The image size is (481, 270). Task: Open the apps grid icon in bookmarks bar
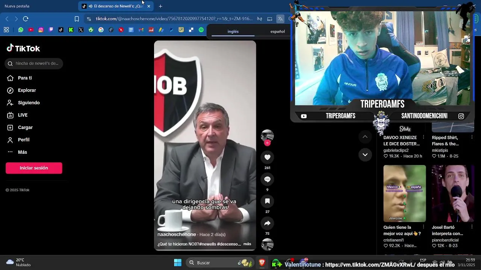click(x=6, y=30)
